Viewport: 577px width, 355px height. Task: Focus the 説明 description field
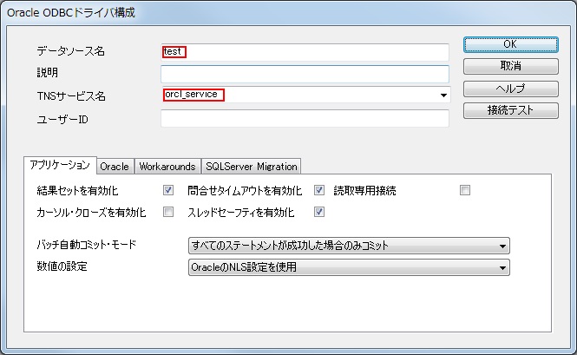pyautogui.click(x=305, y=74)
